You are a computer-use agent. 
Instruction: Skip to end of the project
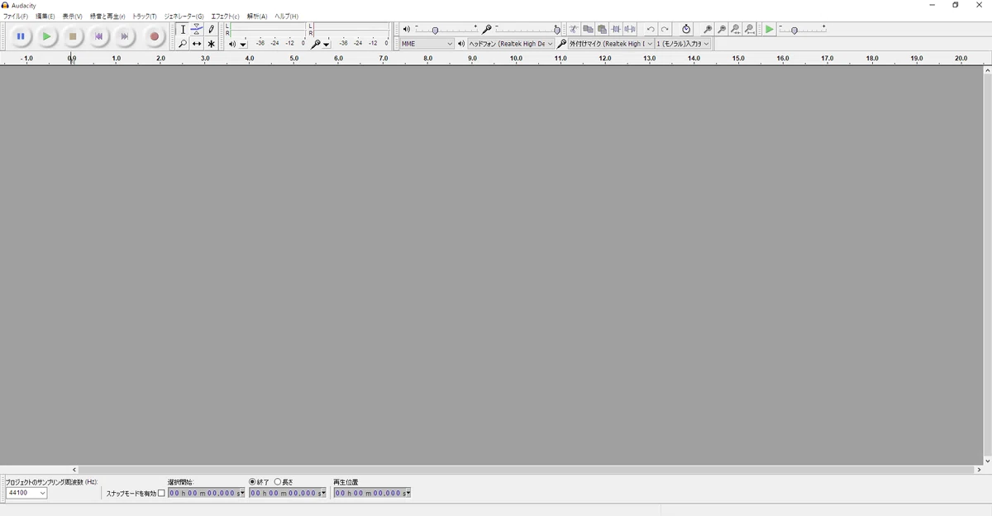point(125,36)
